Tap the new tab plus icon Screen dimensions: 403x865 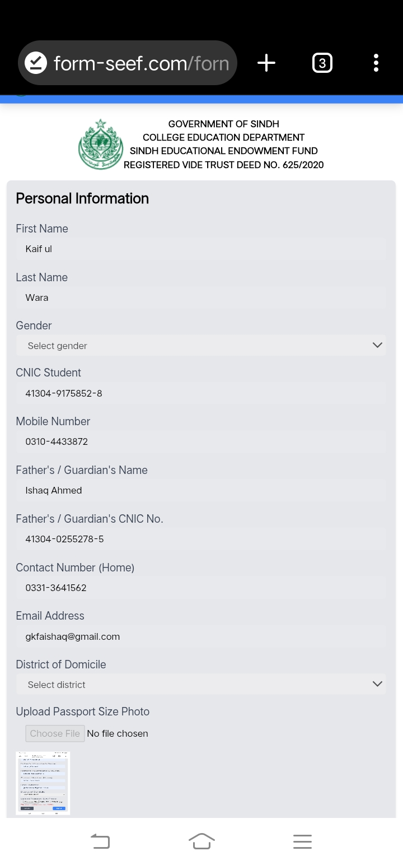click(266, 63)
